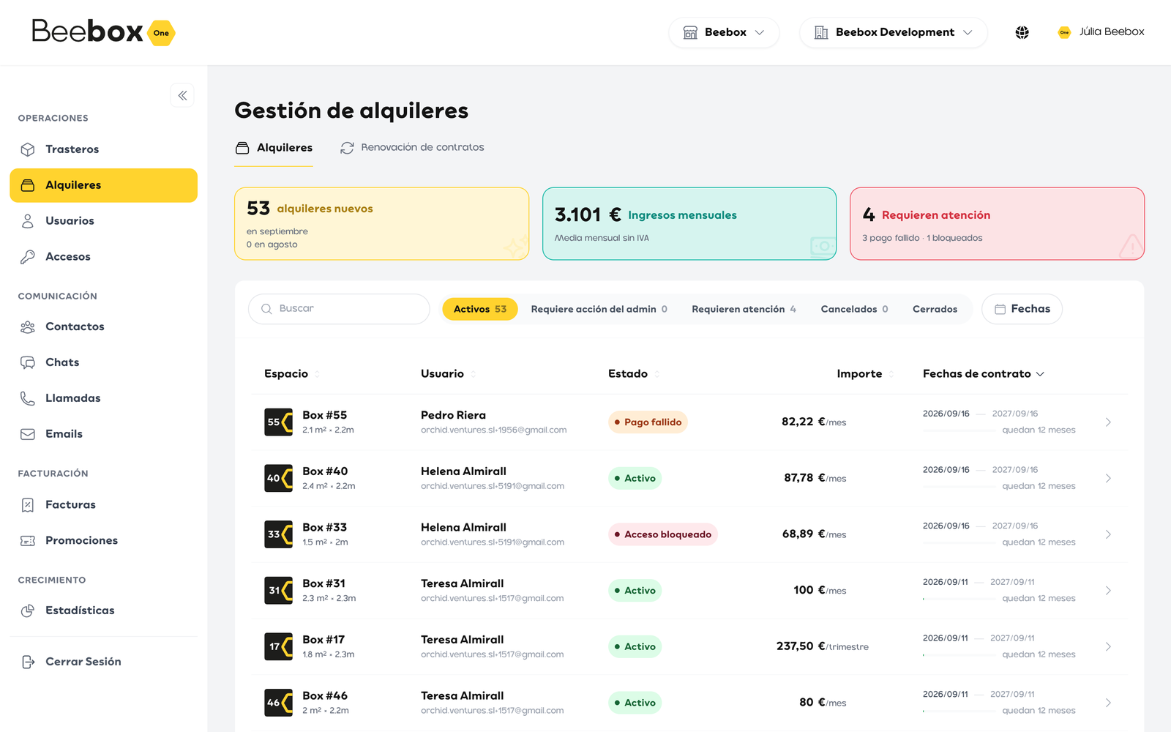The image size is (1171, 732).
Task: Open the Ingresos mensuales card
Action: [689, 224]
